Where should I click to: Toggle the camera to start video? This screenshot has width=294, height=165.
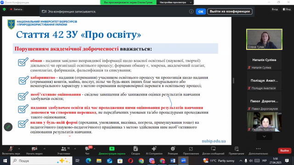(34, 149)
